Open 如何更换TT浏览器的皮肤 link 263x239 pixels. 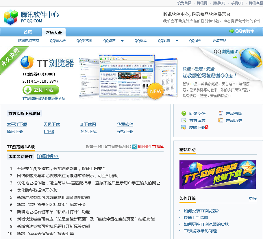point(206,224)
